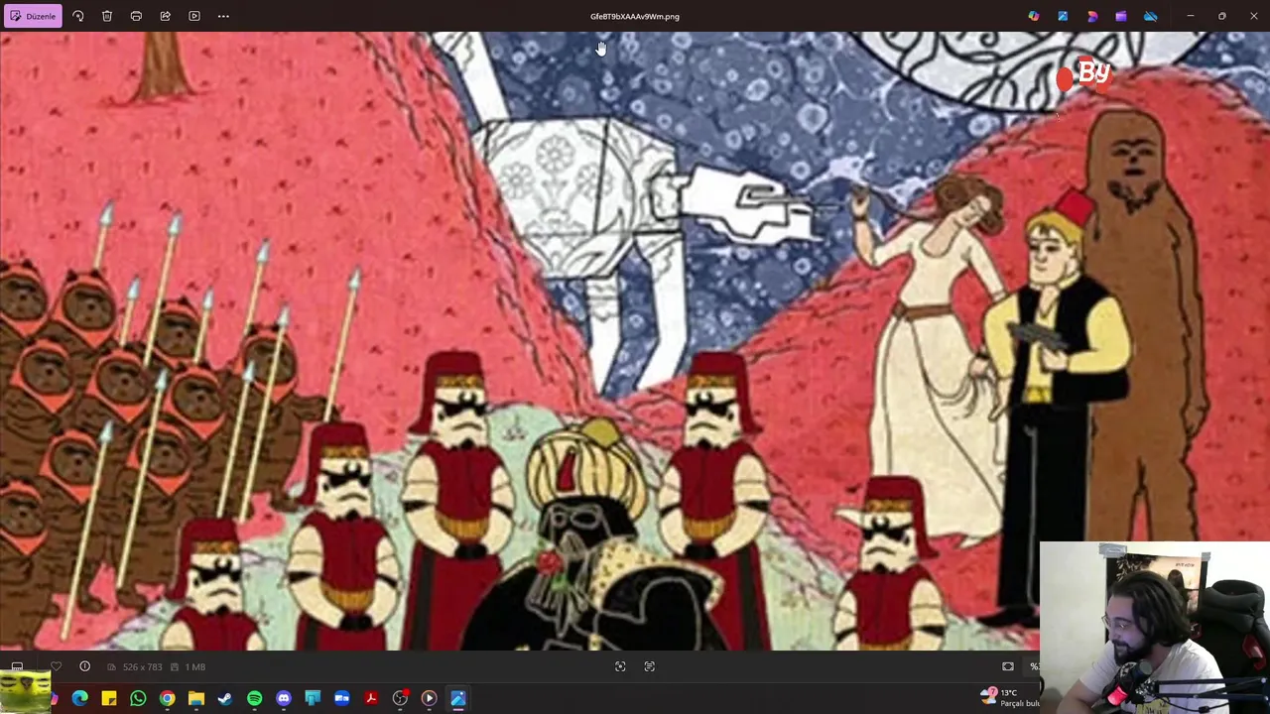Start slideshow with the play icon

click(x=194, y=16)
